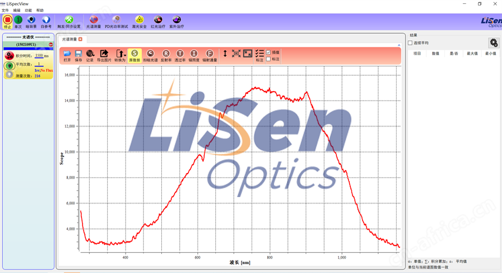Screen dimensions: 502x273
Task: Click the 打开 open file icon
Action: click(67, 56)
